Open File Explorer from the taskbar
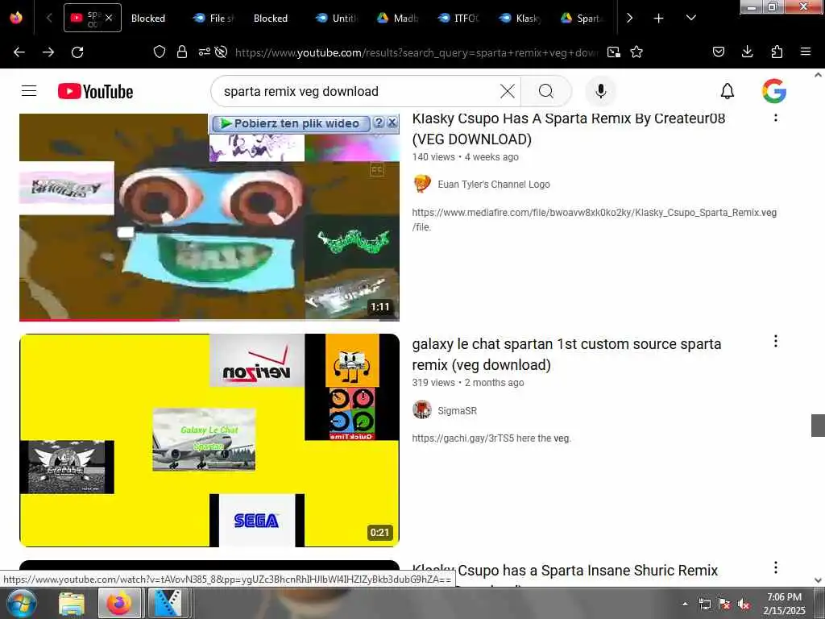The width and height of the screenshot is (825, 619). coord(72,603)
